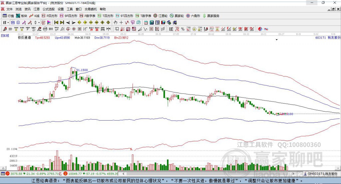Click the orange 深 index icon in status bar
Screen dimensions: 341x184
[66, 174]
